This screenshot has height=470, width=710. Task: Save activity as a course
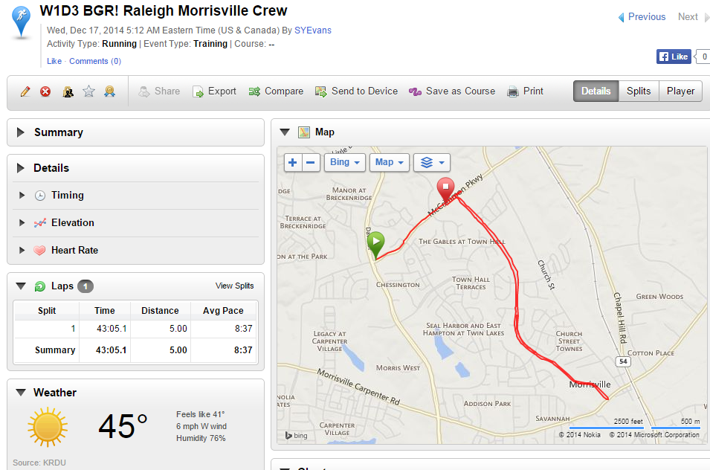click(x=451, y=91)
